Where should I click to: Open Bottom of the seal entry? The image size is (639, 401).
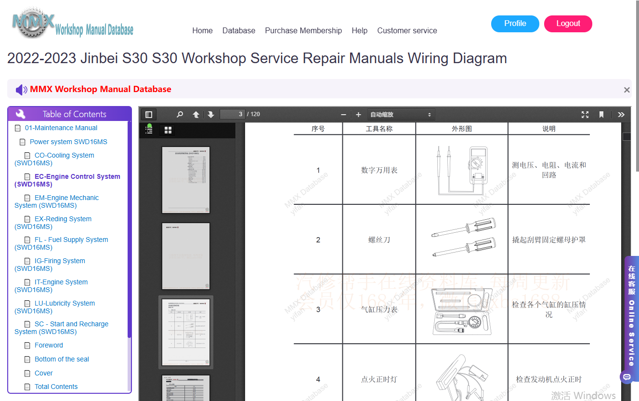coord(62,359)
